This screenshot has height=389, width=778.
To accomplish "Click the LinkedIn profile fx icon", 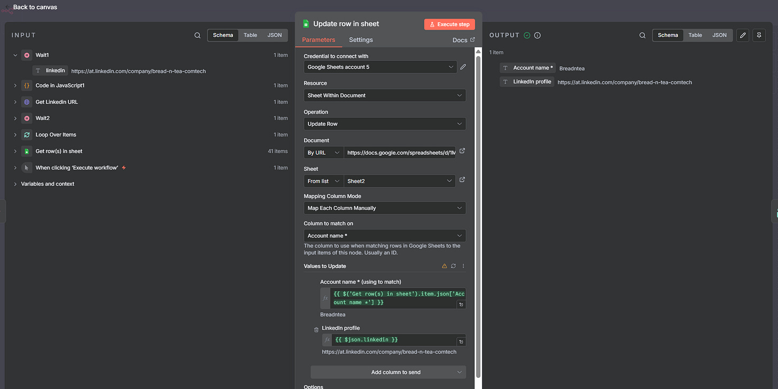I will point(327,340).
